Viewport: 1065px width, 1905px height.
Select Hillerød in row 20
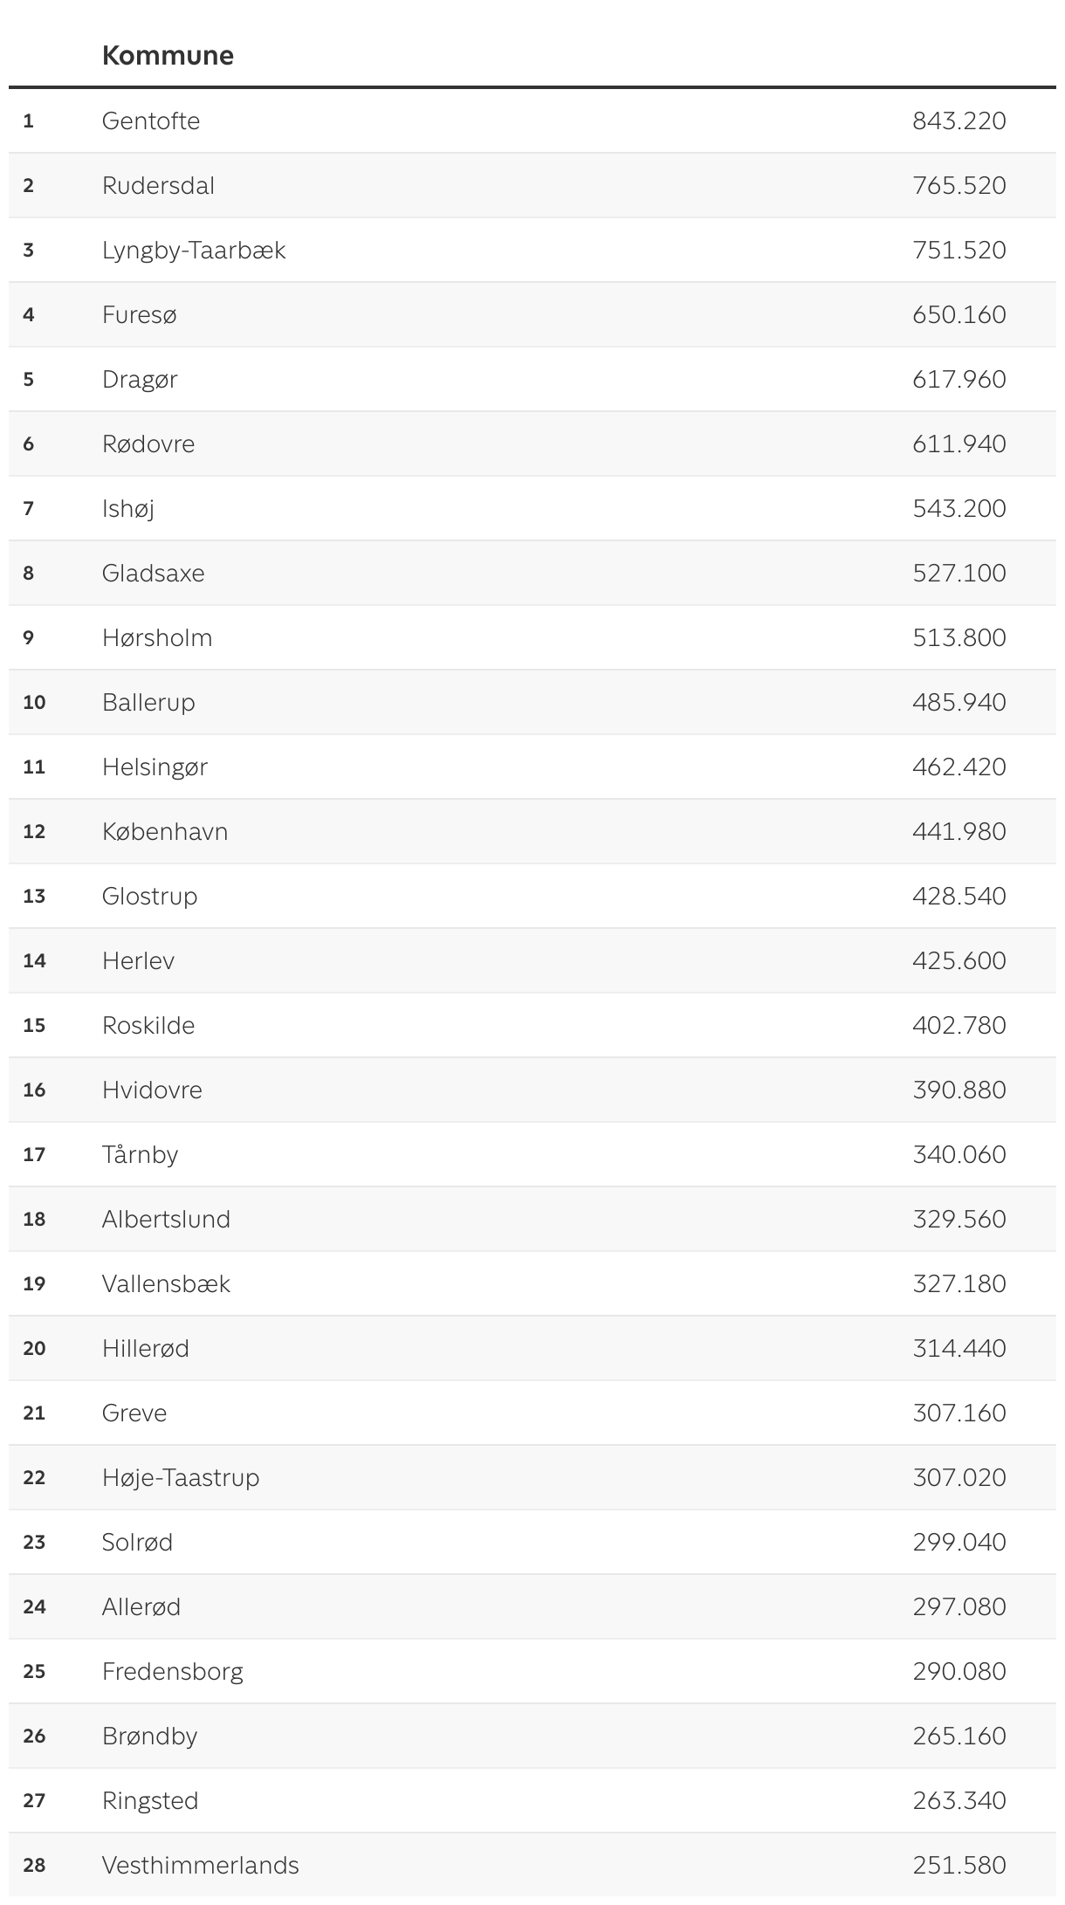[145, 1348]
